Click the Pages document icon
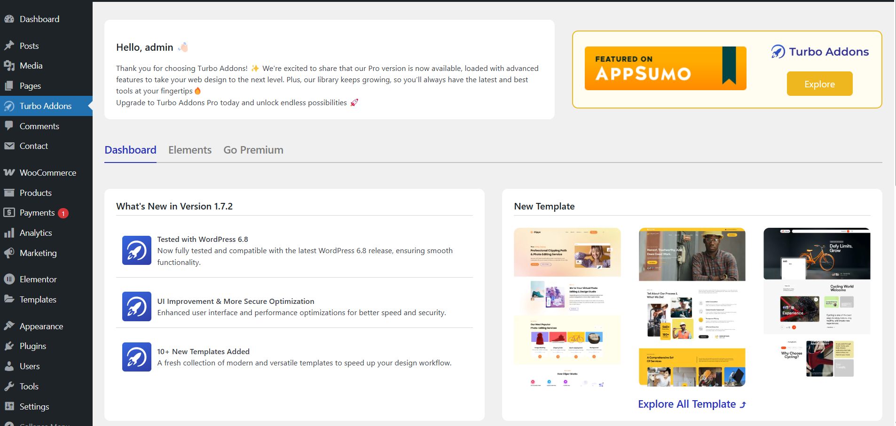This screenshot has height=426, width=896. [9, 86]
